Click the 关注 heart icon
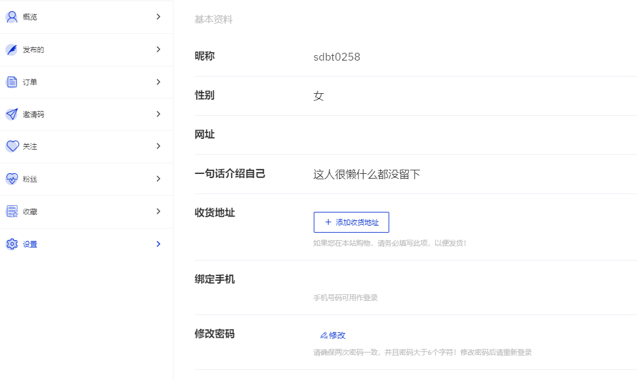This screenshot has width=637, height=381. point(12,146)
